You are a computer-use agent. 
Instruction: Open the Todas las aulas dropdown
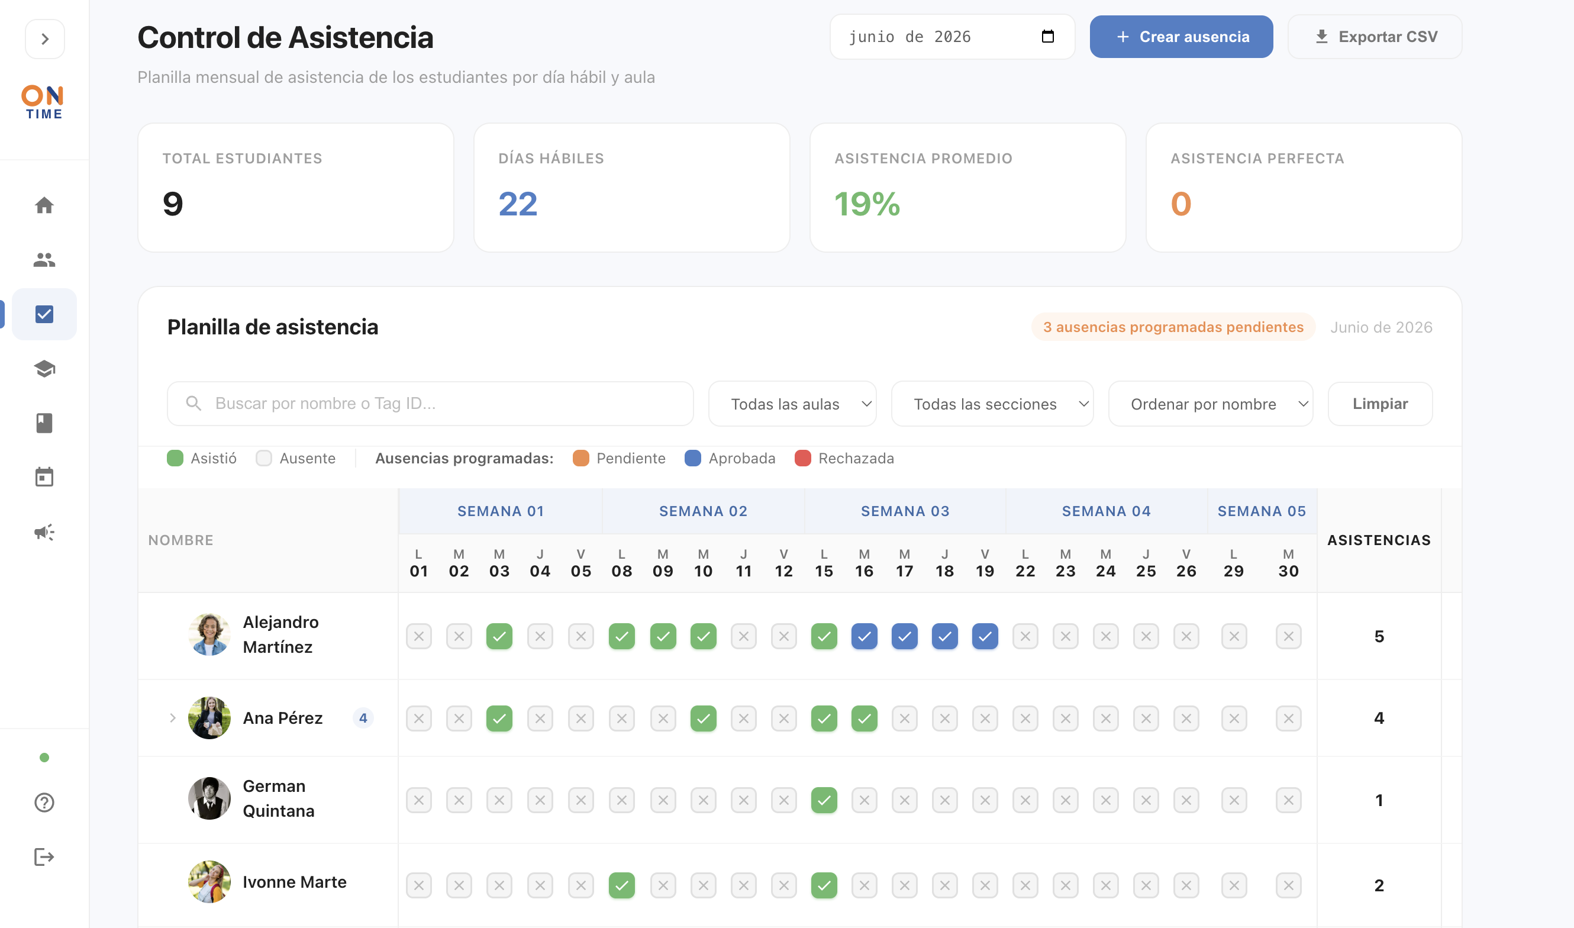(793, 404)
